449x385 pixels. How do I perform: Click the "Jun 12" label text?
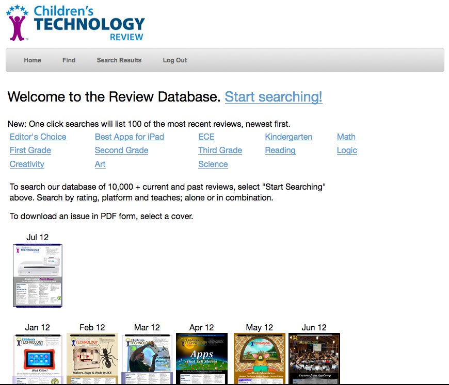314,327
